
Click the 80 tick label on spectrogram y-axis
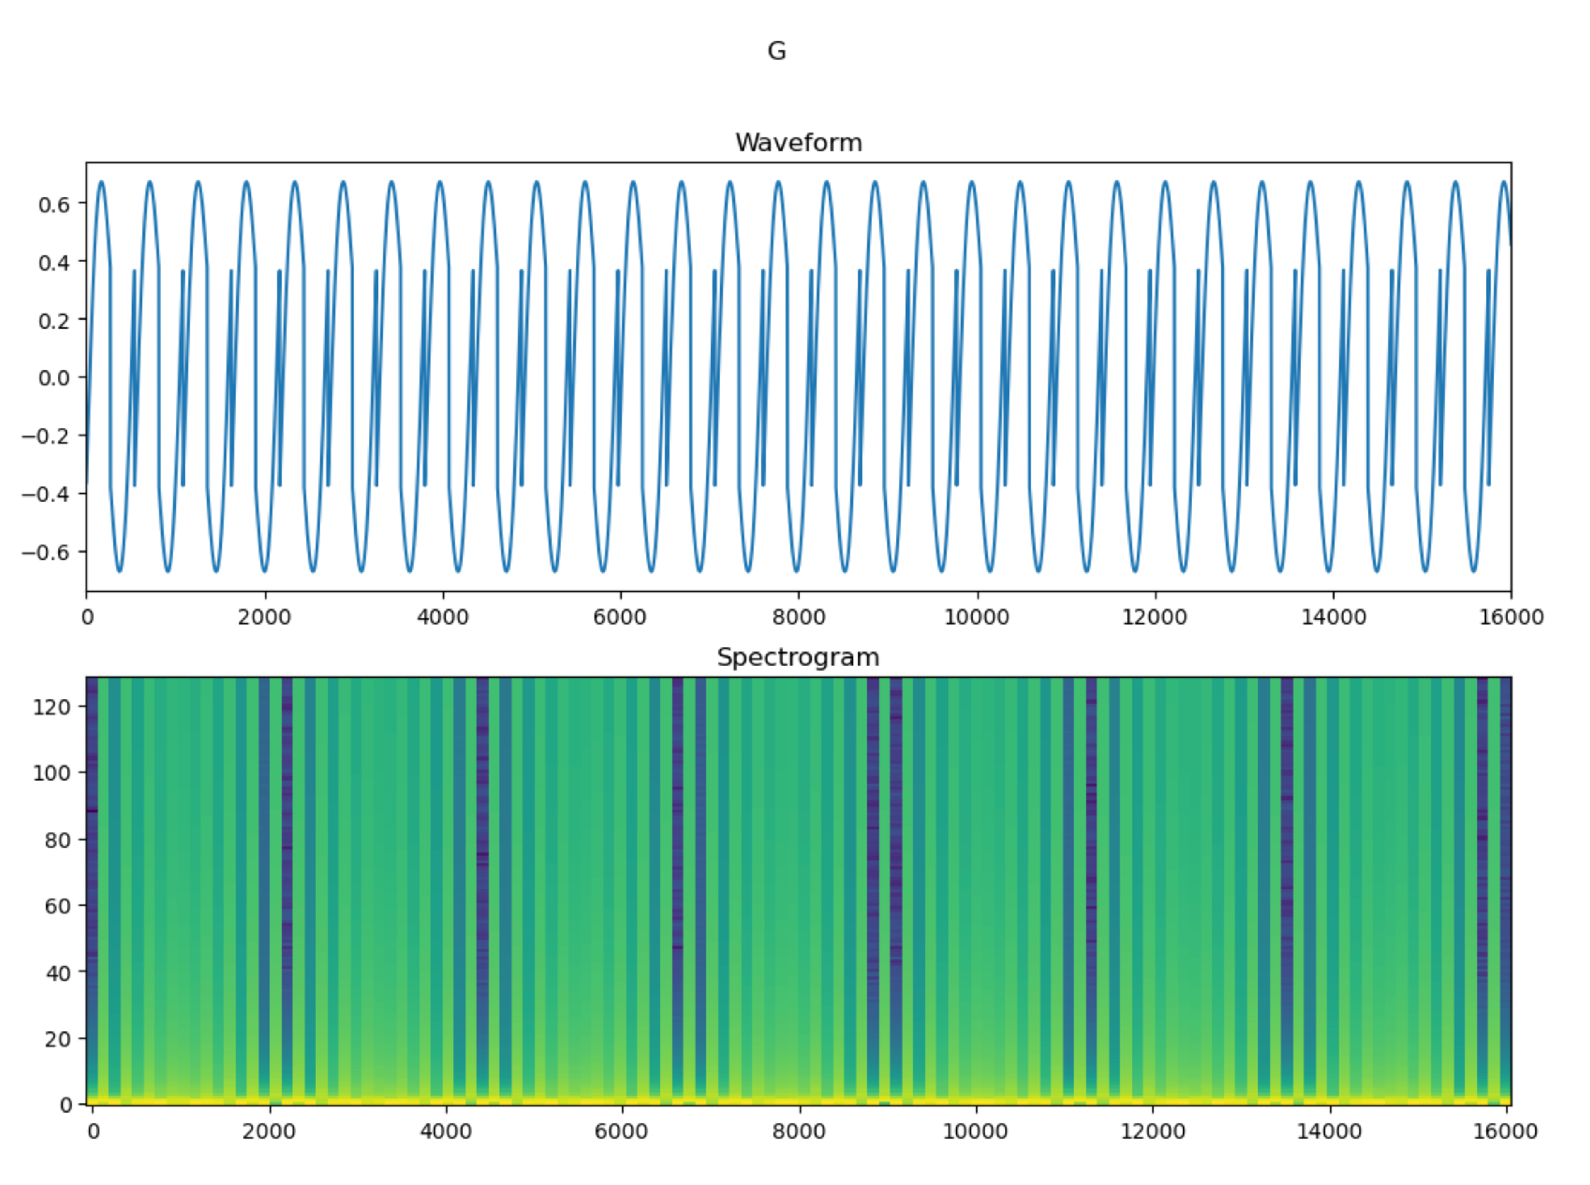point(58,840)
